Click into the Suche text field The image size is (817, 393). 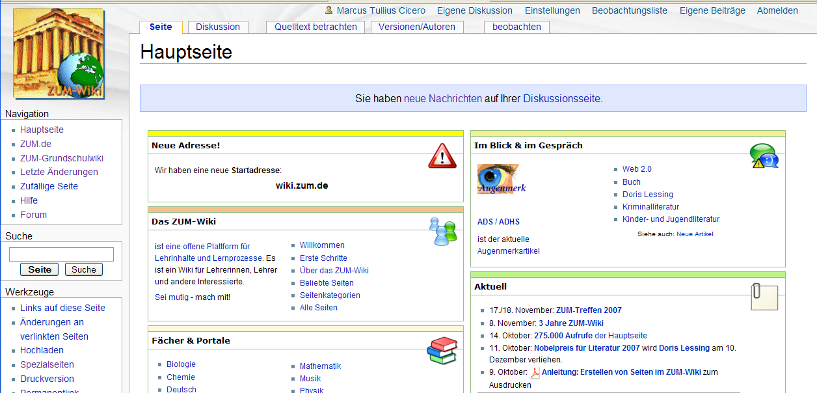(61, 254)
